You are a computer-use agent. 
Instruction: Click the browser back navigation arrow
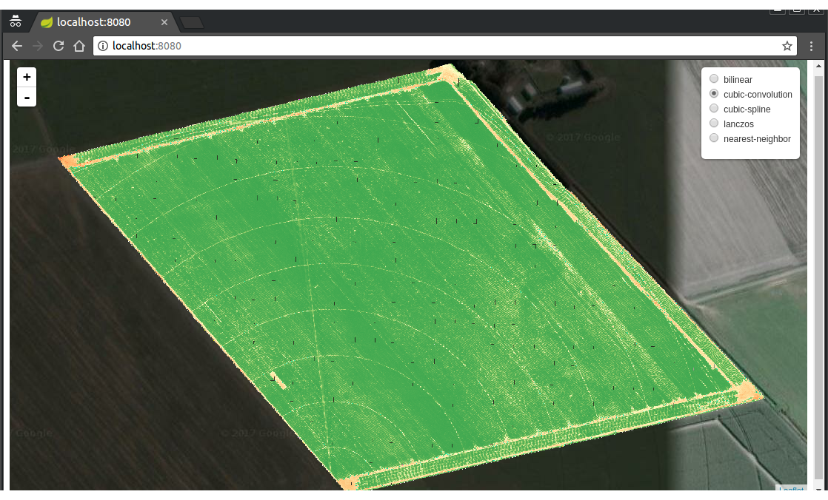pyautogui.click(x=16, y=45)
